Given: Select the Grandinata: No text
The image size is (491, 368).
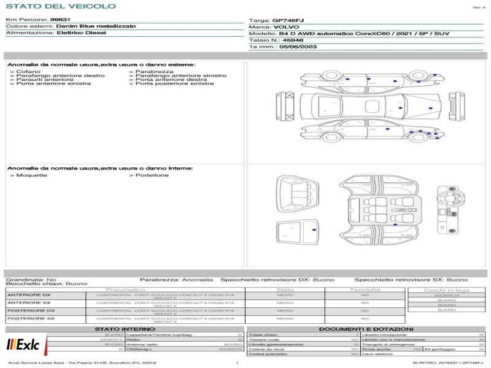Looking at the screenshot, I should (31, 280).
